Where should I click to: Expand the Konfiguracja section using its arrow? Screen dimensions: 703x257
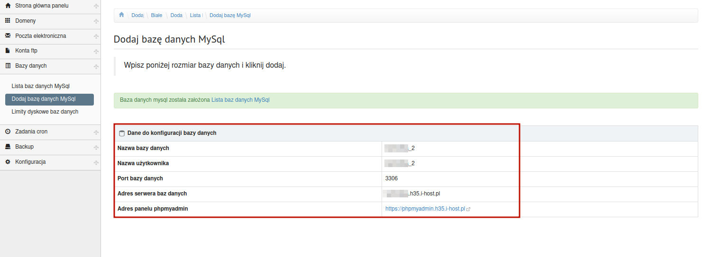[x=96, y=162]
